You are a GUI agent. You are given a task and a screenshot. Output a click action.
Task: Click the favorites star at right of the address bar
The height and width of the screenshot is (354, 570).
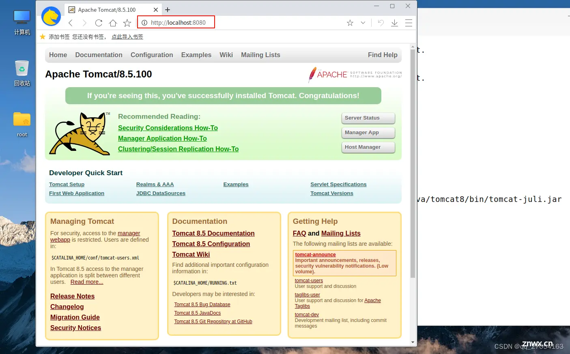click(350, 23)
